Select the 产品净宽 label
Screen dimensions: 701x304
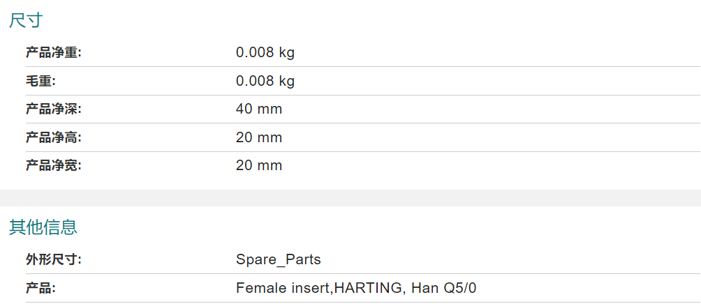click(53, 166)
